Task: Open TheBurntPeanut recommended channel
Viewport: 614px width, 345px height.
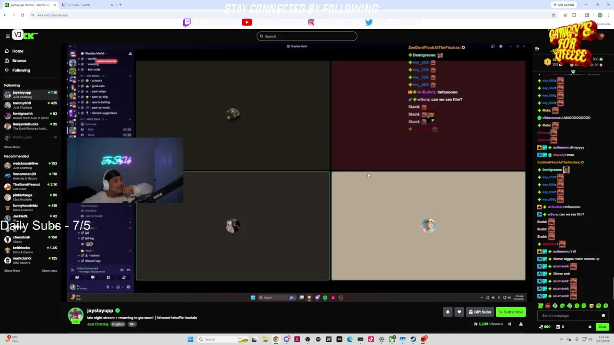Action: pos(30,186)
